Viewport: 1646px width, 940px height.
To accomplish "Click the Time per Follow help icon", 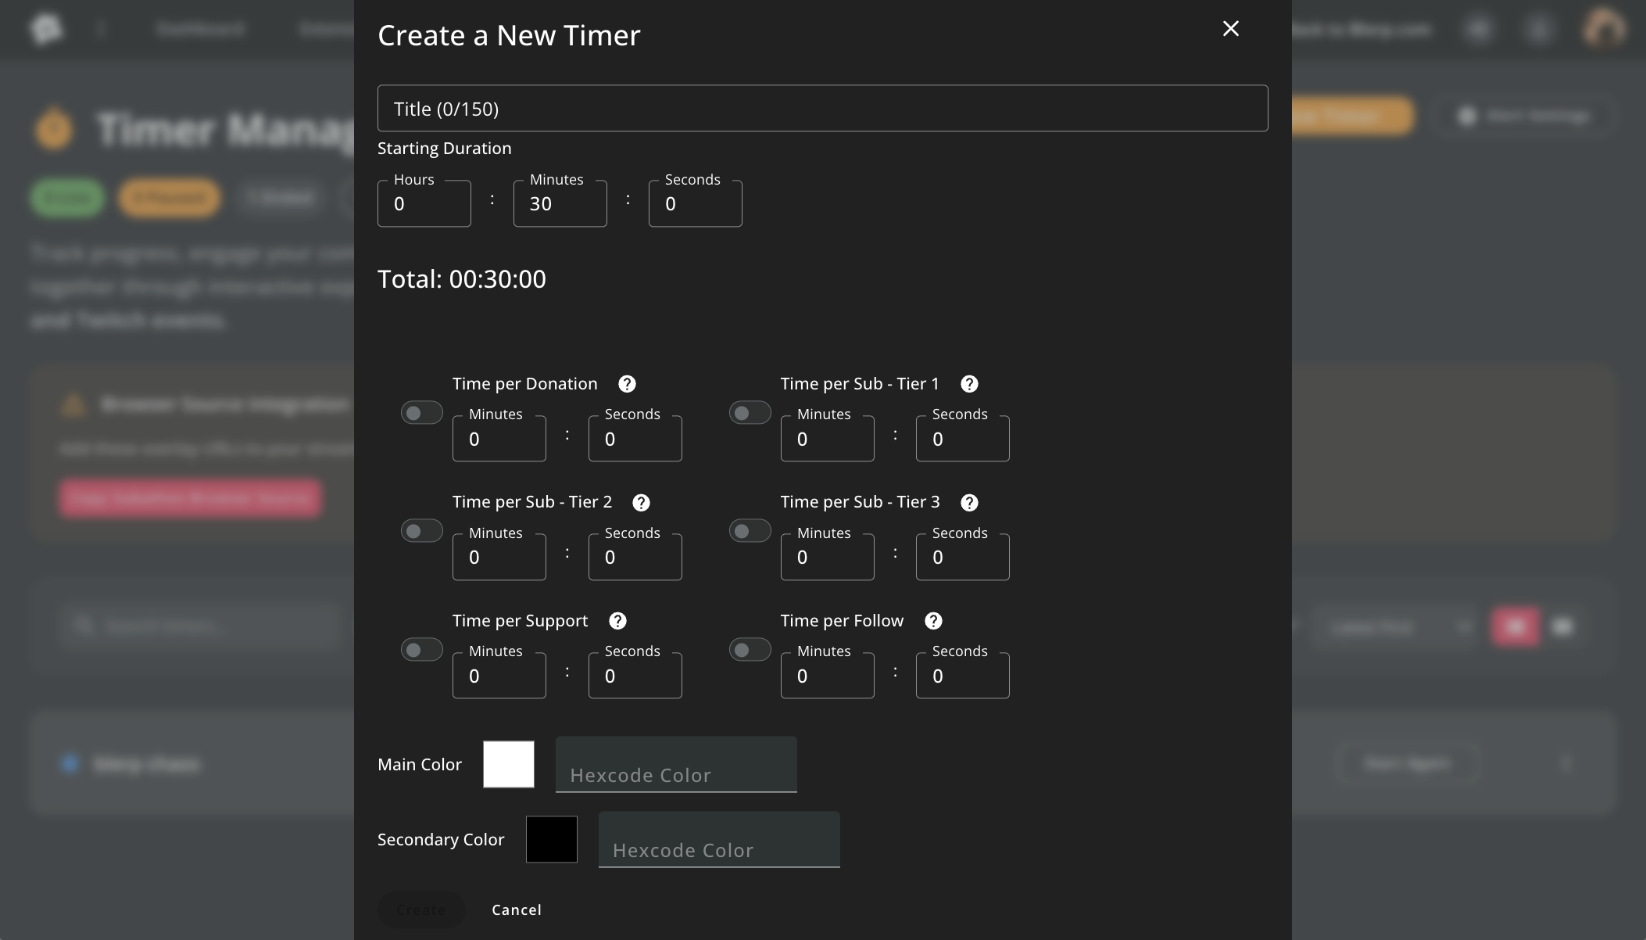I will pyautogui.click(x=933, y=621).
